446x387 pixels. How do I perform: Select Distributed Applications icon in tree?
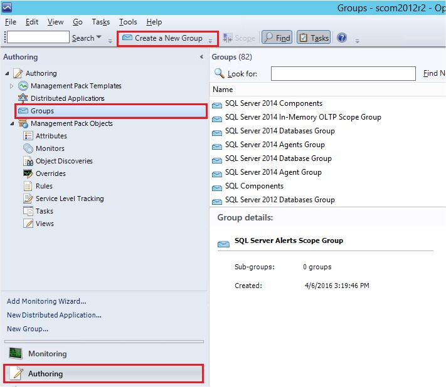pos(23,98)
